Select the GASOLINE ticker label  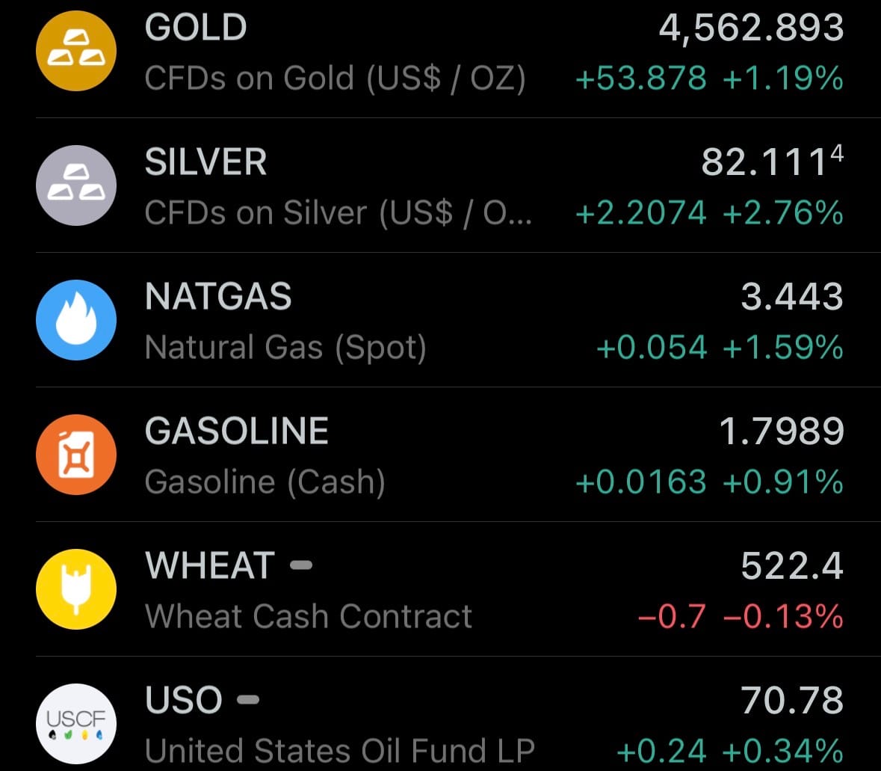coord(237,431)
